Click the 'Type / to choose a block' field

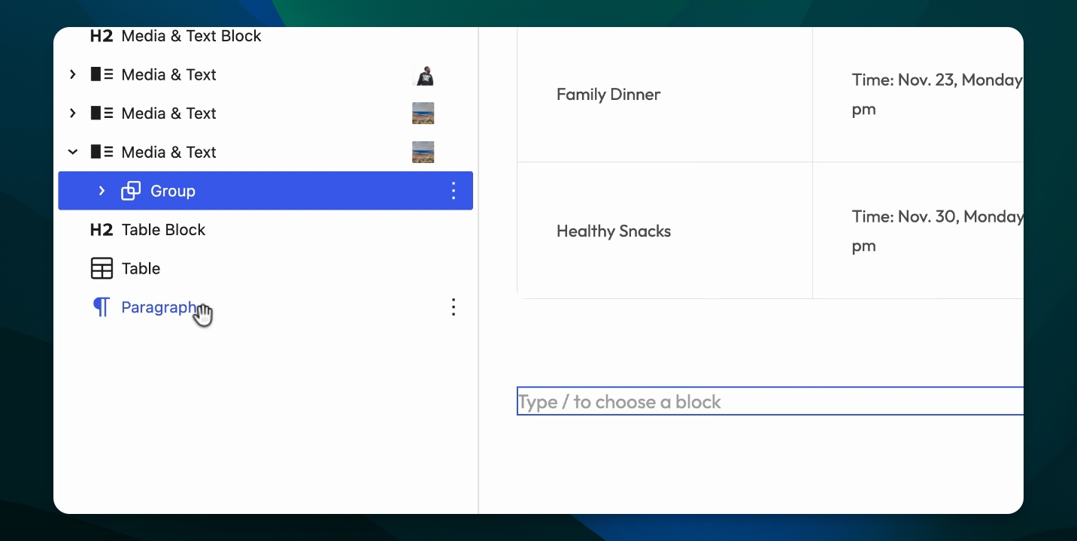pyautogui.click(x=770, y=401)
